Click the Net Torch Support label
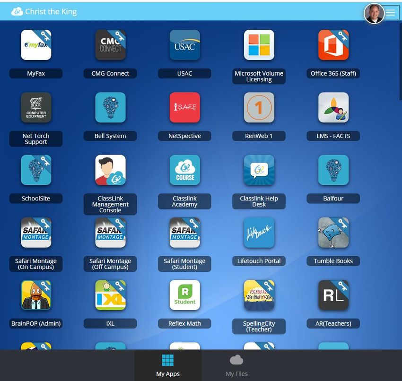 pyautogui.click(x=36, y=139)
